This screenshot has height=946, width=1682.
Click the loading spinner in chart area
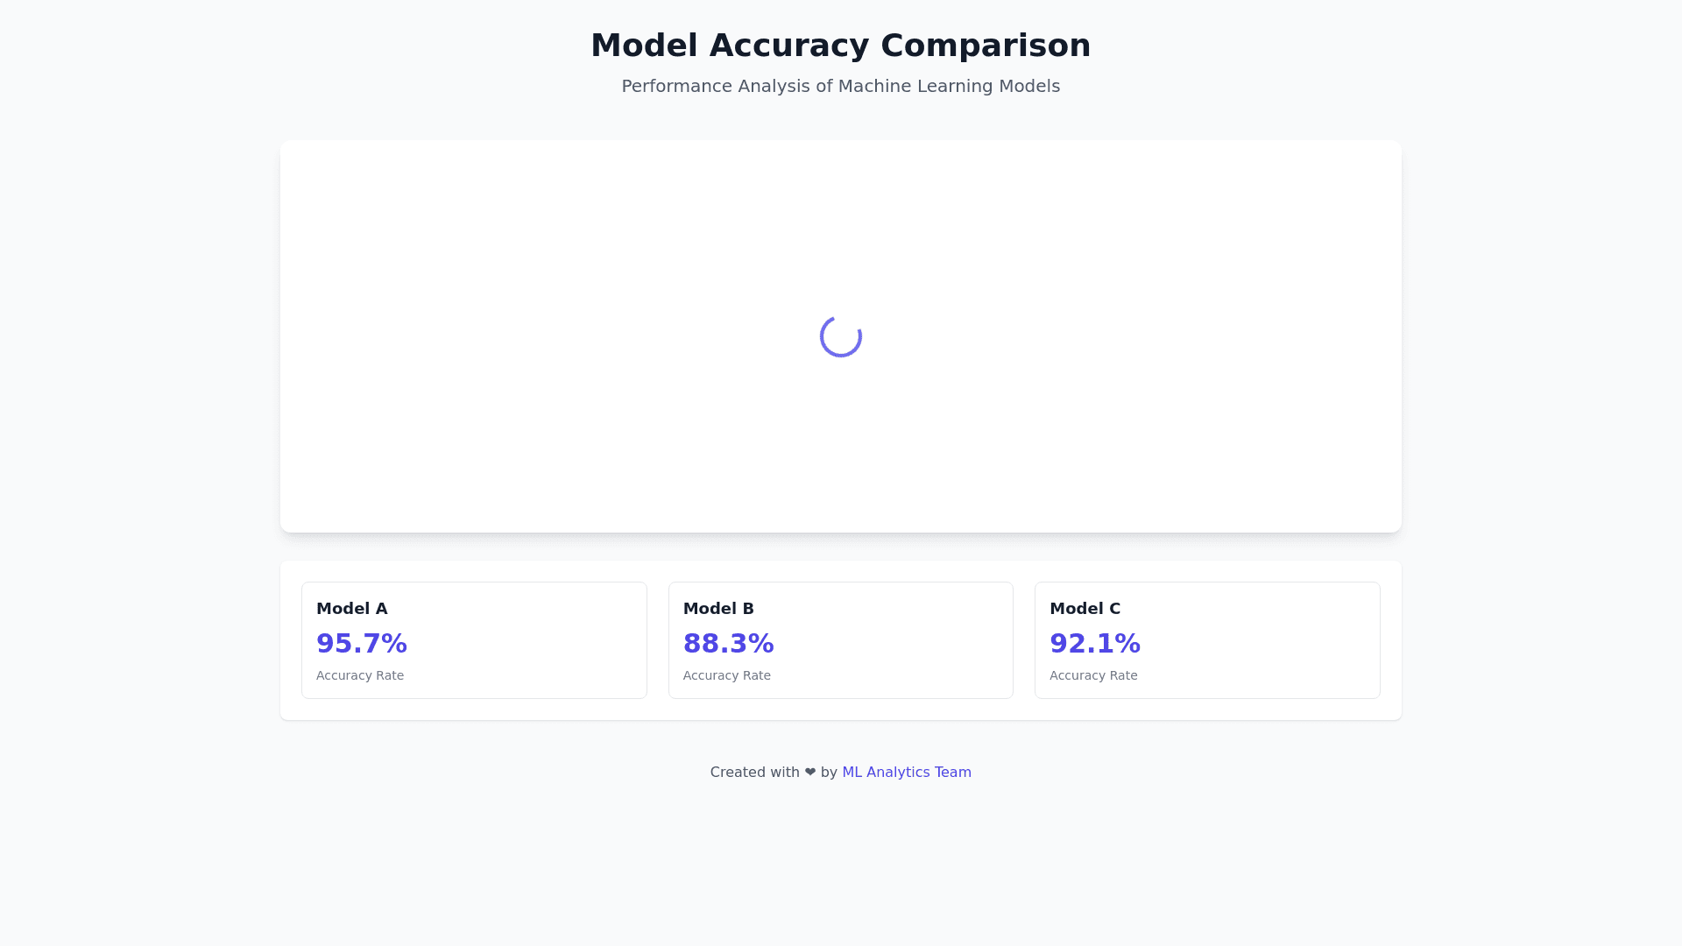click(x=841, y=336)
